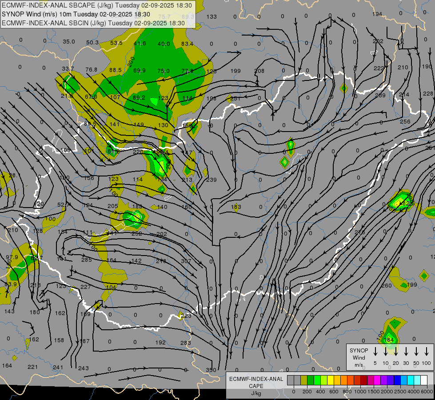Click the 1500 label on CAPE scale
The width and height of the screenshot is (435, 400).
[x=374, y=392]
